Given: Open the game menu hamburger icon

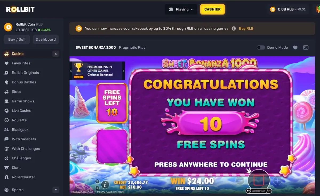Looking at the screenshot, I should pos(97,181).
